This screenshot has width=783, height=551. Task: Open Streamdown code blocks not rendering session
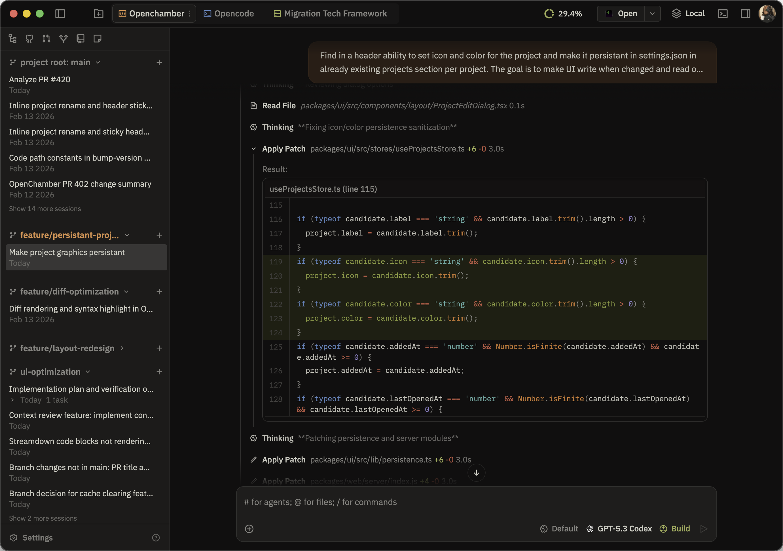[x=86, y=447]
